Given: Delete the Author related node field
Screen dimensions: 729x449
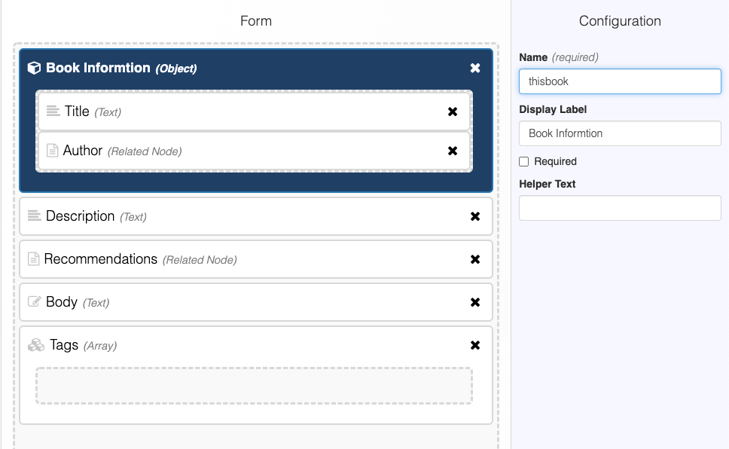Looking at the screenshot, I should coord(453,151).
